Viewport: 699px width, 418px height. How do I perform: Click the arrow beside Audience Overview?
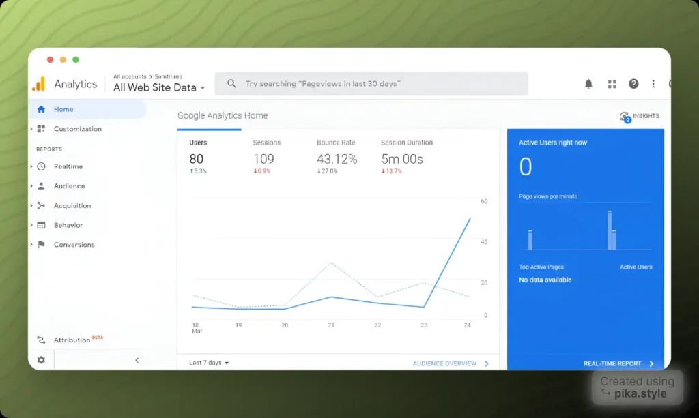486,363
